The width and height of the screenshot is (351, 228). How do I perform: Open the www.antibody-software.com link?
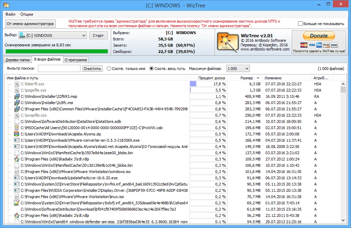coord(265,49)
